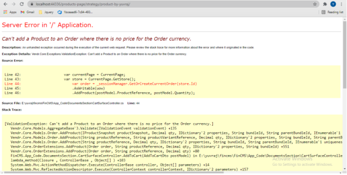Click the ReflectedActionDescriptor.Execute stack line
The height and width of the screenshot is (175, 347).
[129, 170]
